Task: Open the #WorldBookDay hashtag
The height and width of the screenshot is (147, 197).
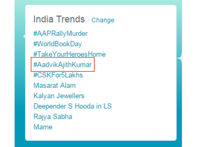Action: click(57, 44)
